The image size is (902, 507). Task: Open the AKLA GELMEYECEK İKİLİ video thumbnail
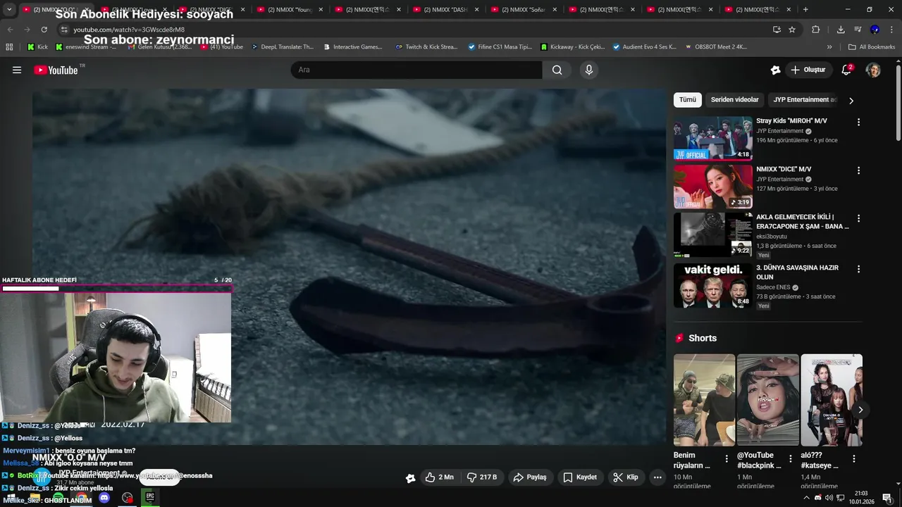click(x=713, y=235)
